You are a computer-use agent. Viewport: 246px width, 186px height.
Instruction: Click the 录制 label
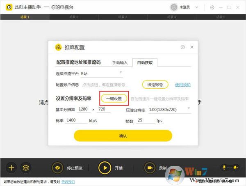[x=163, y=168]
